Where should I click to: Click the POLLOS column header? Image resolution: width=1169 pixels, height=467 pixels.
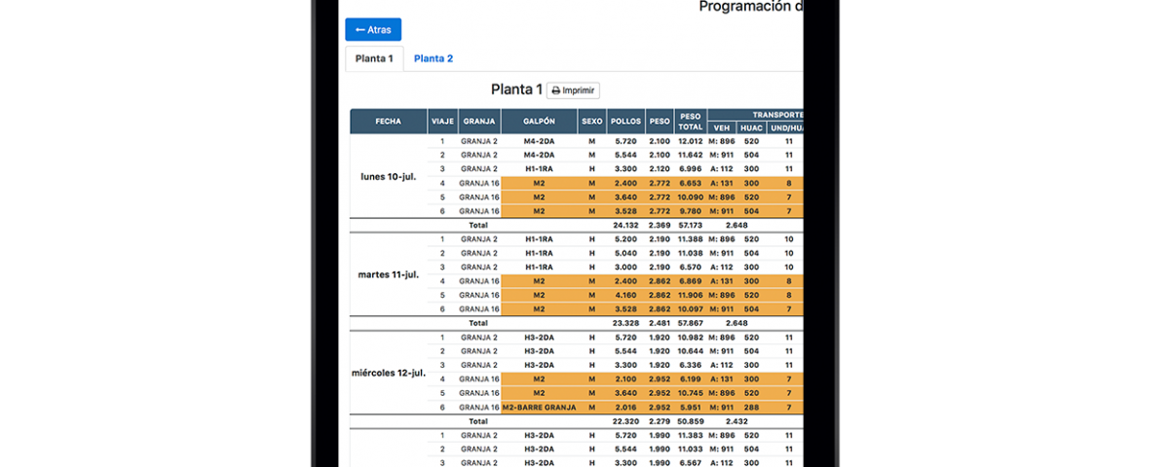(625, 122)
